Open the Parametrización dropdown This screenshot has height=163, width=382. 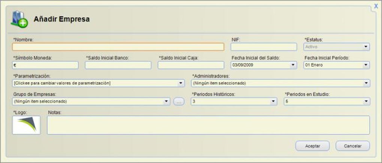coord(181,83)
